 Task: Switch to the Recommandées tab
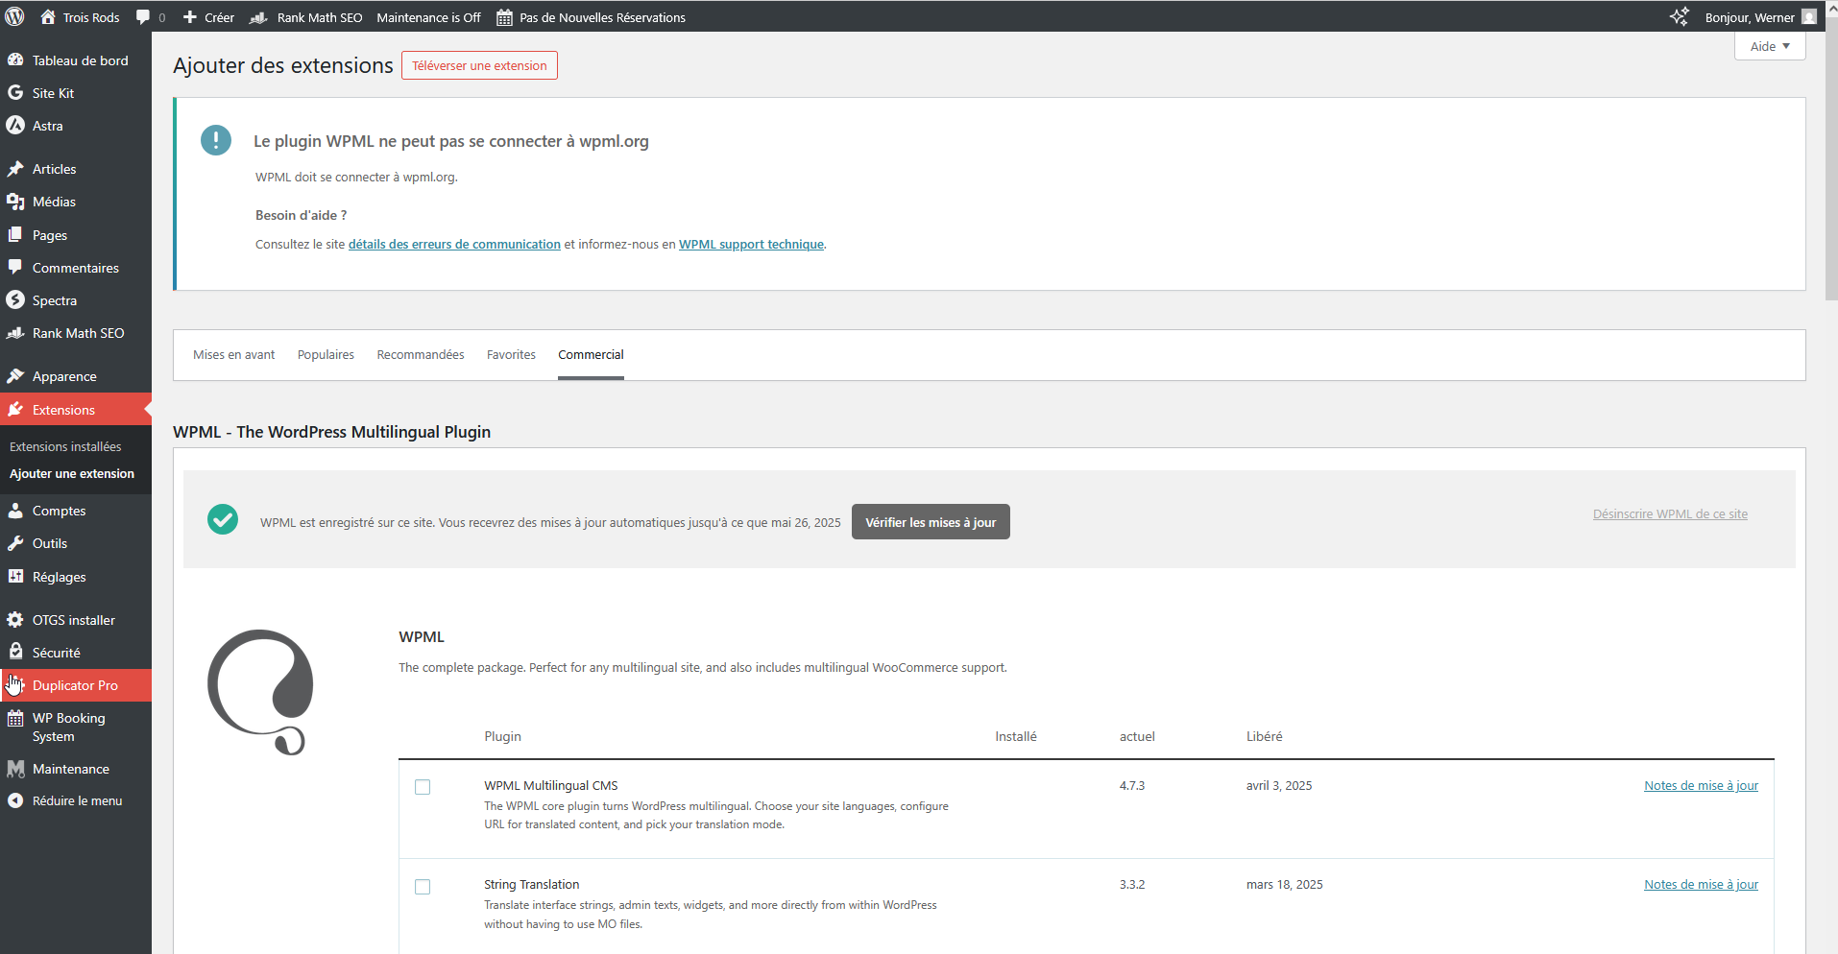click(421, 354)
